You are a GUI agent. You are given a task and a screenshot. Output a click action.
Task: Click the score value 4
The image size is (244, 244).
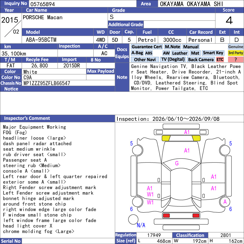[229, 20]
